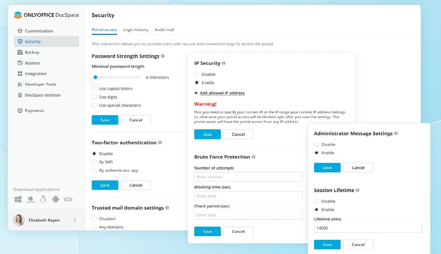Screen dimensions: 441x254
Task: Select Enable under IP Security
Action: pyautogui.click(x=197, y=83)
